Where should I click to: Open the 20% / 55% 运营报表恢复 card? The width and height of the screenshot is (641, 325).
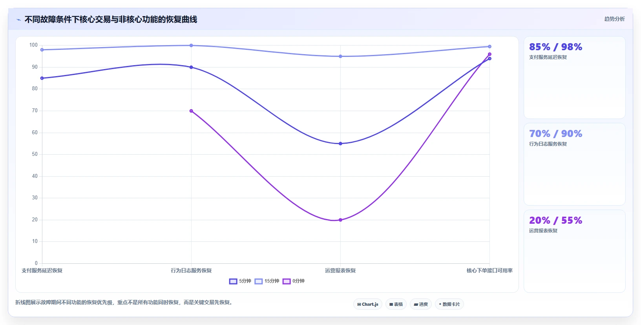pos(575,251)
